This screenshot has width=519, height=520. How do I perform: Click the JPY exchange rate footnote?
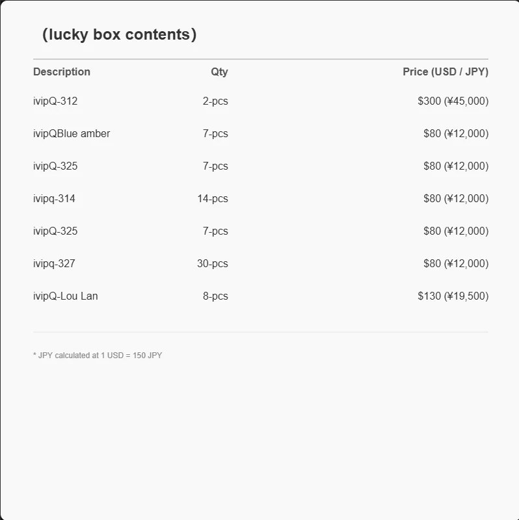pyautogui.click(x=98, y=356)
